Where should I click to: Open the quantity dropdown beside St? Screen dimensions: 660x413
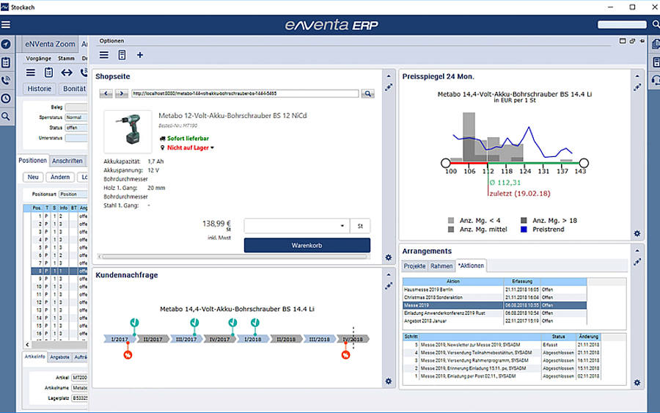coord(342,226)
